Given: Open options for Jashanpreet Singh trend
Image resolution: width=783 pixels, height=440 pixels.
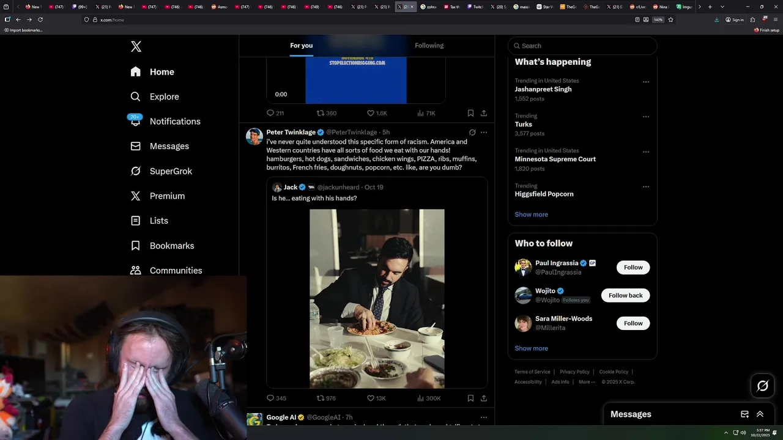Looking at the screenshot, I should coord(645,81).
